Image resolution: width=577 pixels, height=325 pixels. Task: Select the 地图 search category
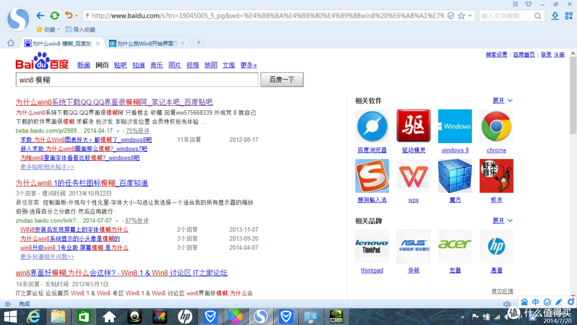(211, 65)
